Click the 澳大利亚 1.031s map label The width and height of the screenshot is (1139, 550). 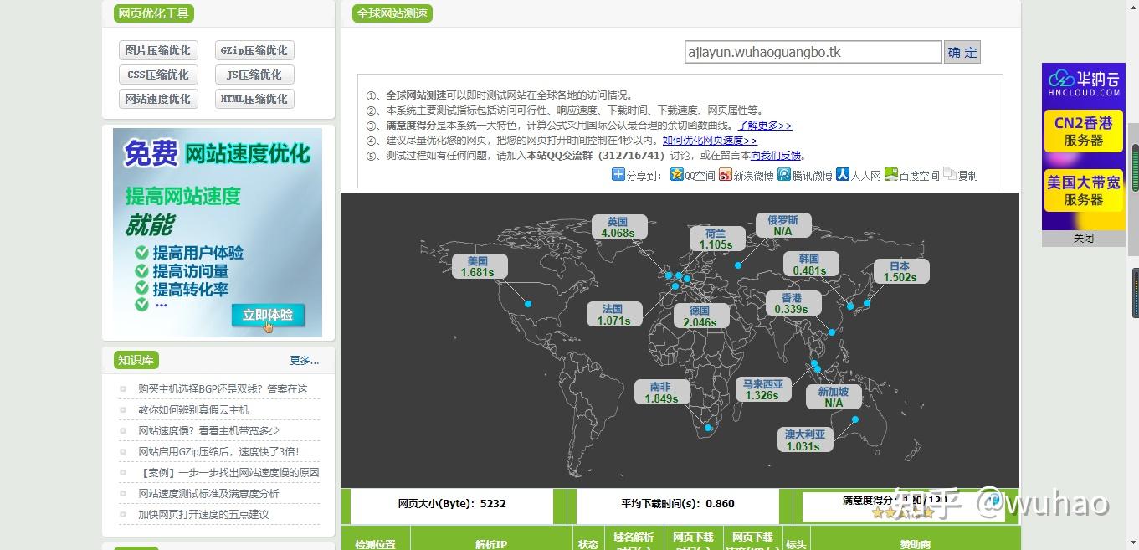(805, 440)
